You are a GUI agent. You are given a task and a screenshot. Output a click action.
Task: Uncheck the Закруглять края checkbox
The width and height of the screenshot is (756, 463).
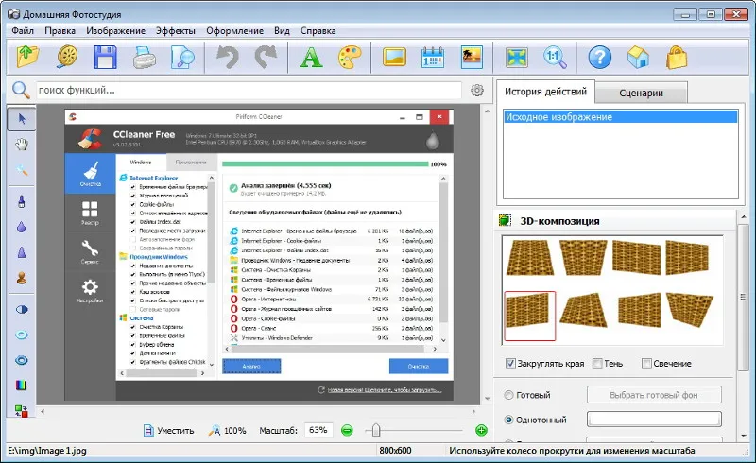tap(510, 363)
